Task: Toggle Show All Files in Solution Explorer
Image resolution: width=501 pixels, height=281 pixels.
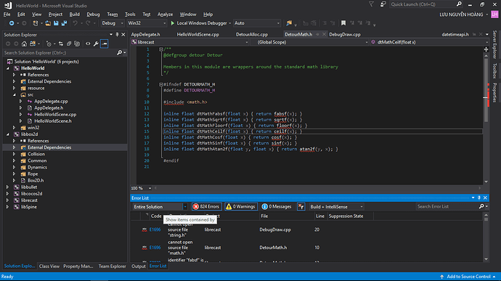Action: coord(77,44)
